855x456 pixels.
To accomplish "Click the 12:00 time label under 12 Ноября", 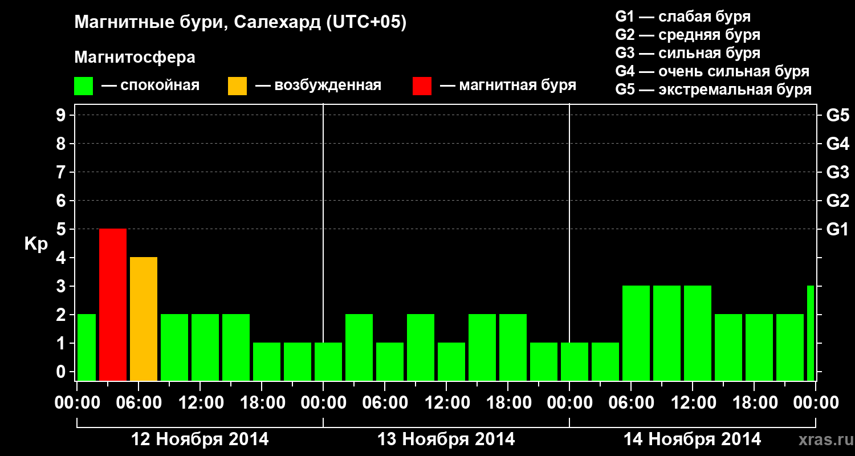I will tap(200, 402).
